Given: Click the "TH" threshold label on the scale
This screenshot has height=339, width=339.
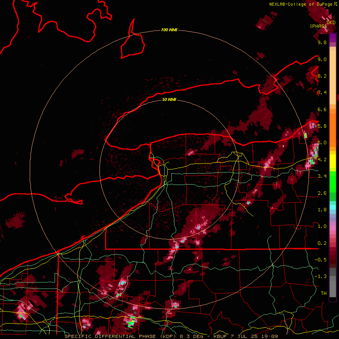Looking at the screenshot, I should [324, 293].
